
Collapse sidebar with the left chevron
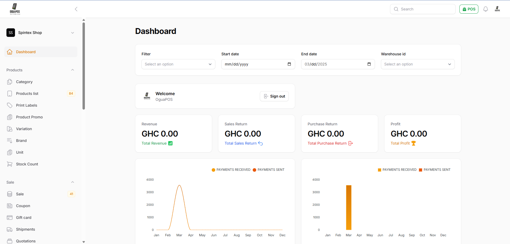point(76,9)
